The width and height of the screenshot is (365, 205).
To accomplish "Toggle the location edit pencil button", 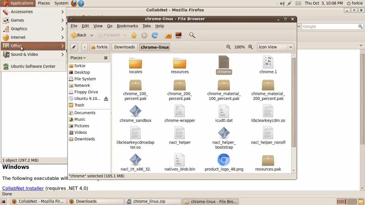I will coord(74,47).
